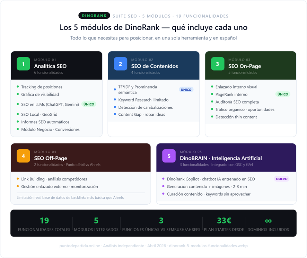Click 'Keyword Research ilimitado' item
Viewport: 307px width, 258px height.
coord(143,100)
